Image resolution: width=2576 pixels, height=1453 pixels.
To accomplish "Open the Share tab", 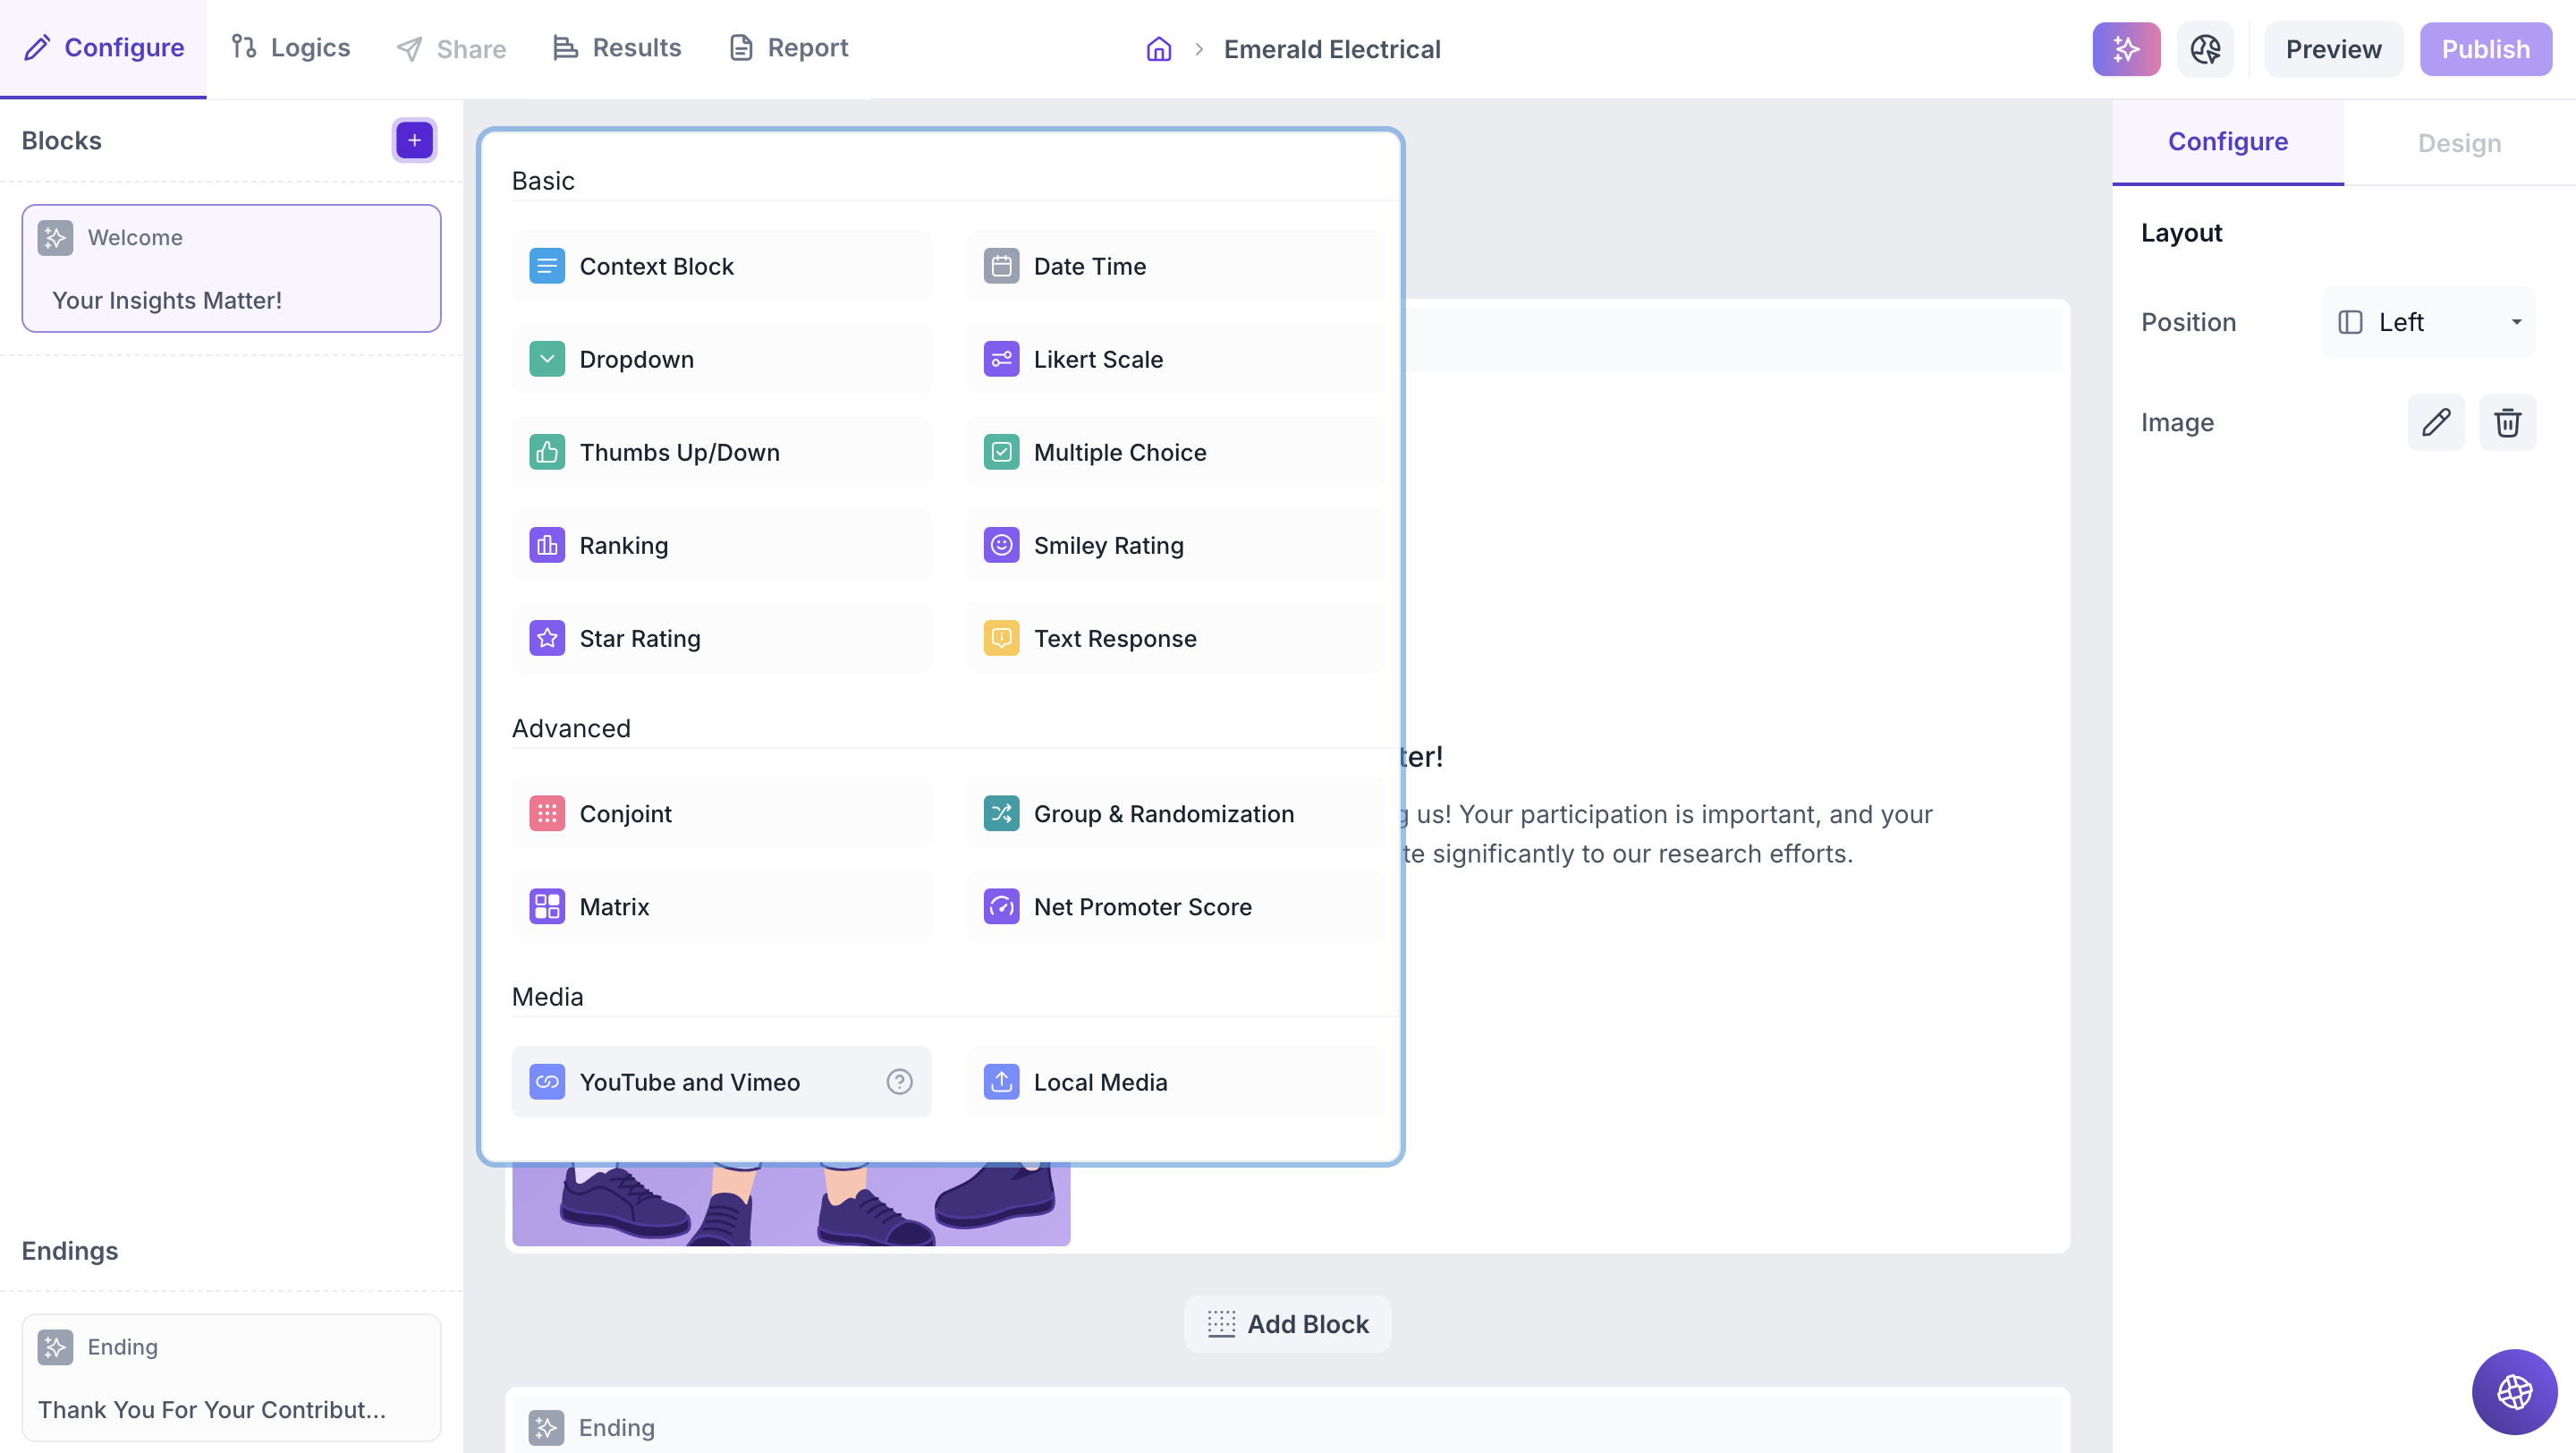I will pos(451,48).
